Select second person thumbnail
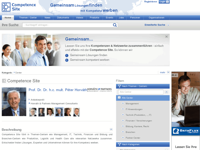Screen dimensions: 200x150 coord(42,112)
